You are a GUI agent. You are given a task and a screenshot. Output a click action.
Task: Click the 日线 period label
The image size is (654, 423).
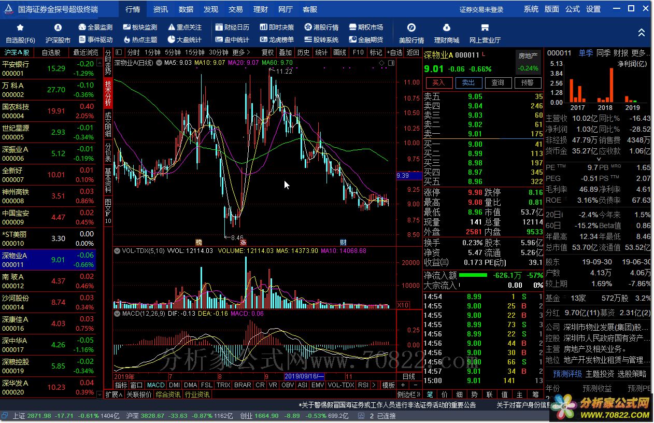coord(408,376)
